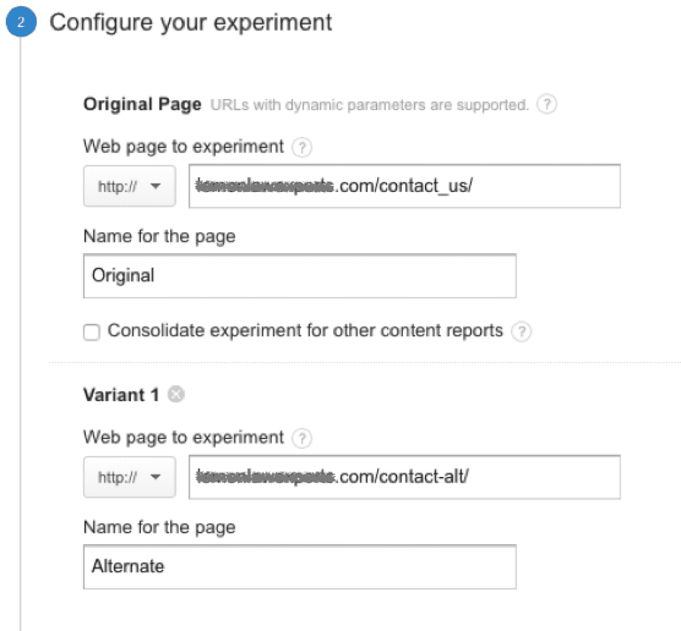Enable Consolidate experiment for other content reports

92,332
